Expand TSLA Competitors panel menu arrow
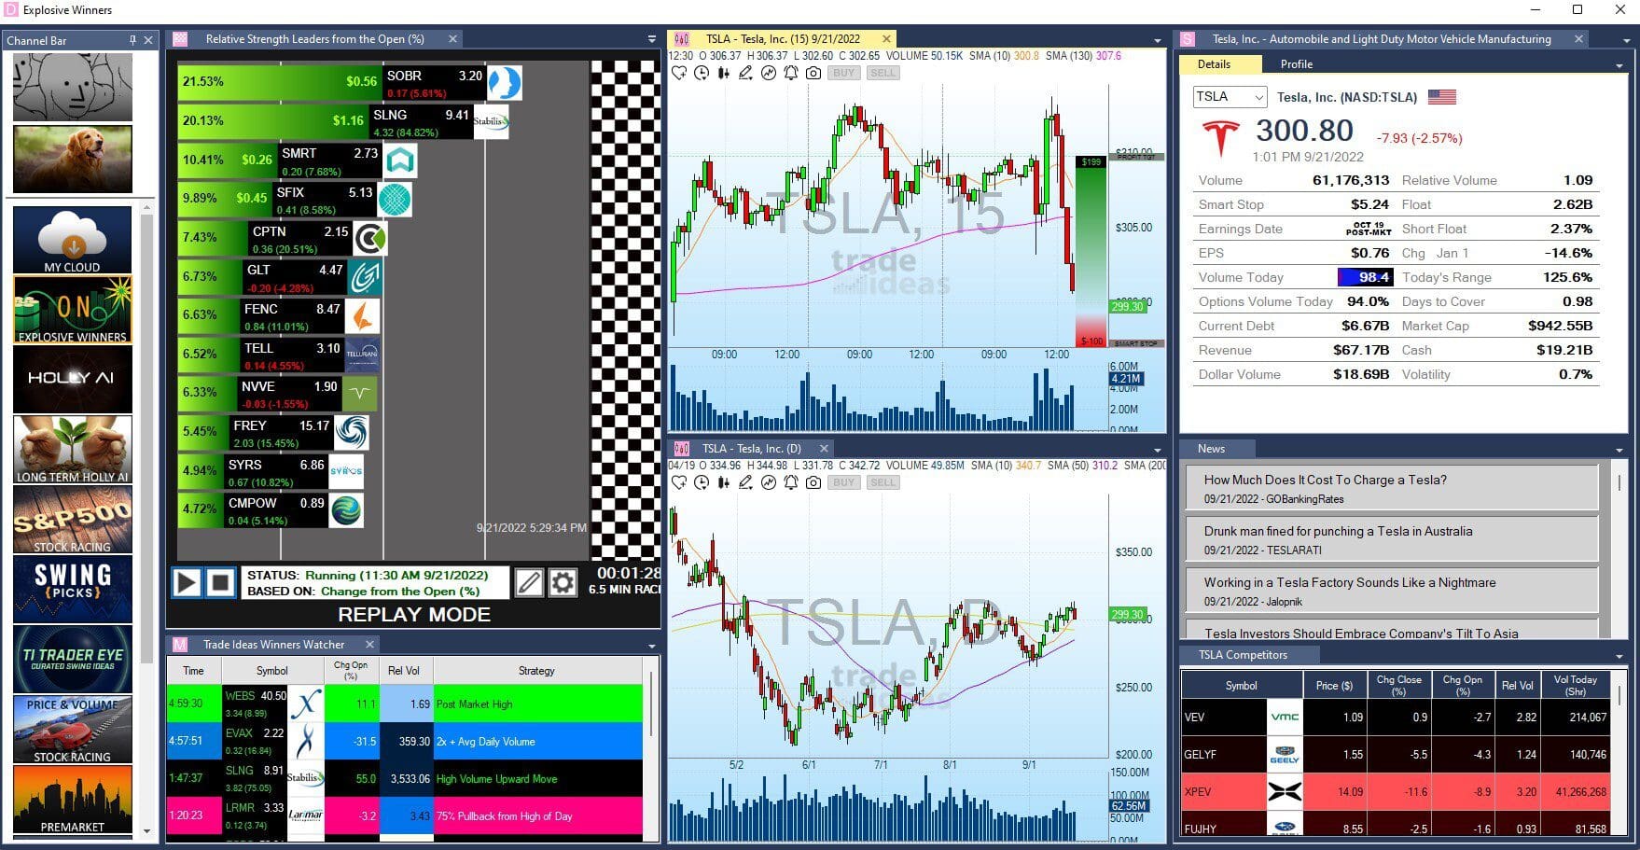 point(1619,656)
